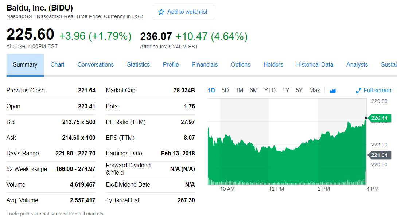397x219 pixels.
Task: Show the YTD chart range
Action: (270, 90)
